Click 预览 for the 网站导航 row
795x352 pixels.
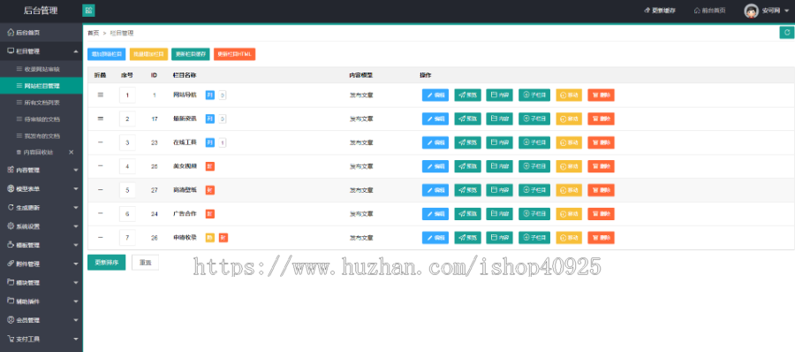(x=467, y=95)
